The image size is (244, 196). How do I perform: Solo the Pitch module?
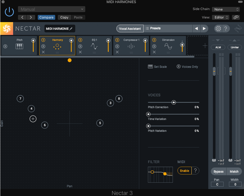(x=5, y=46)
